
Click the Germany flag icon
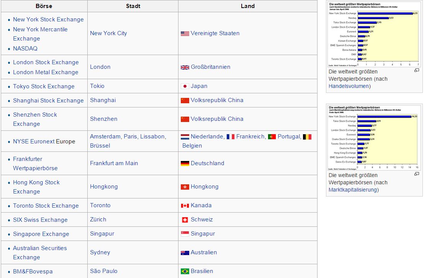coord(185,163)
